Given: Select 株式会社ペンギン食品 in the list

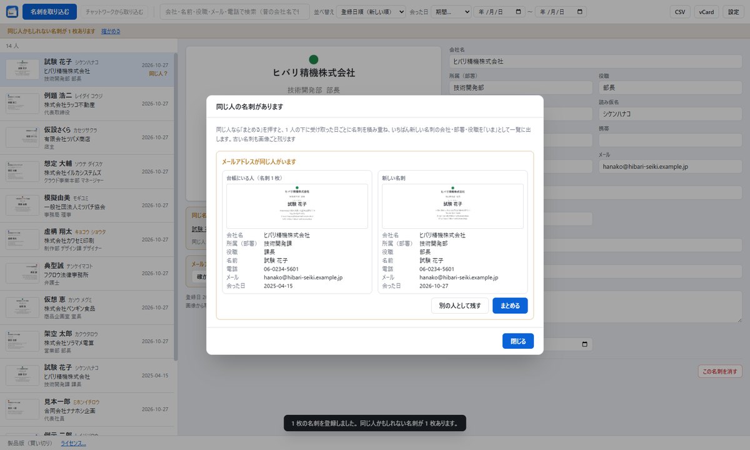Looking at the screenshot, I should 69,309.
